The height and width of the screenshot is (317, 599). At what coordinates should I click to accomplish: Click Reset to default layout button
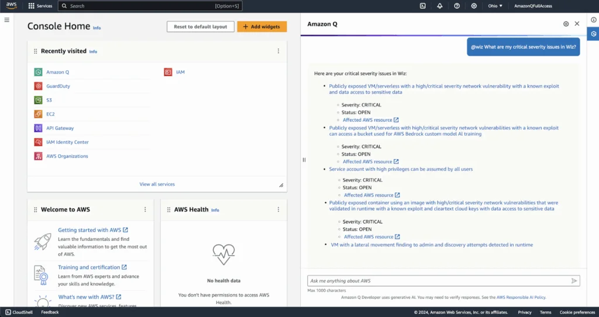pyautogui.click(x=200, y=26)
